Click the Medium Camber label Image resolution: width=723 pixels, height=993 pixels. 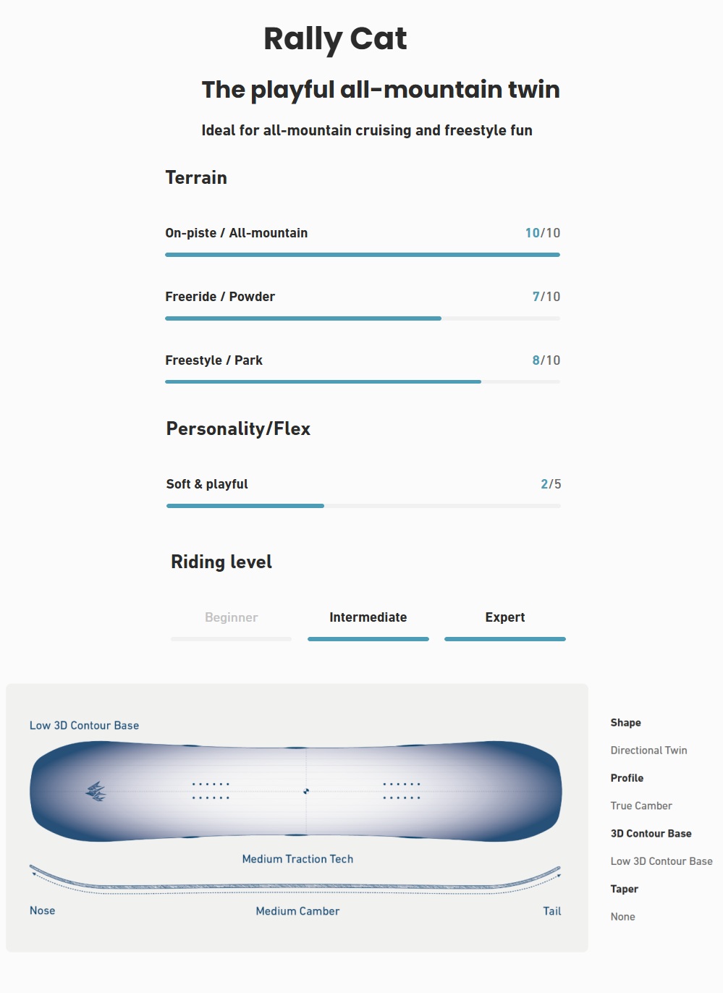tap(297, 911)
